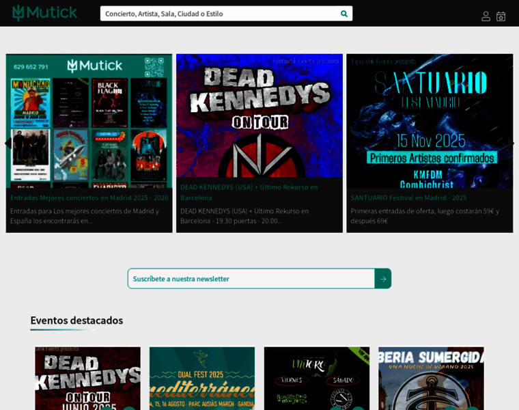Click the carousel previous arrow
Viewport: 519px width, 410px height.
[x=8, y=143]
